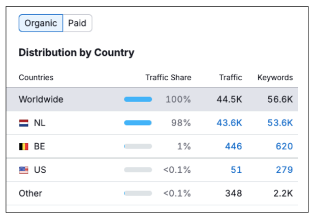Click the NL 98% traffic share bar
The height and width of the screenshot is (219, 316).
[x=138, y=123]
